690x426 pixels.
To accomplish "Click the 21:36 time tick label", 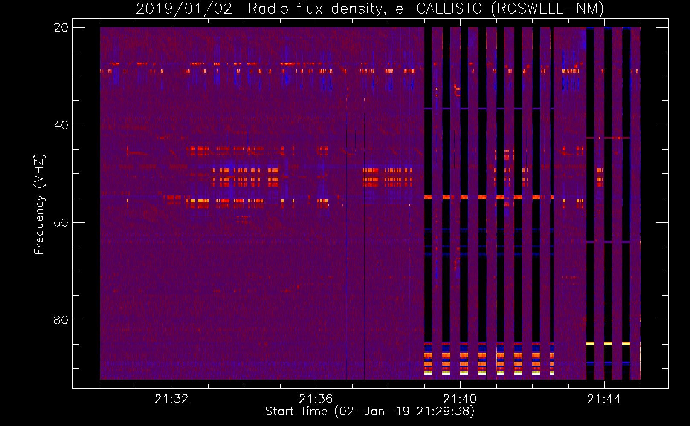I will (316, 399).
